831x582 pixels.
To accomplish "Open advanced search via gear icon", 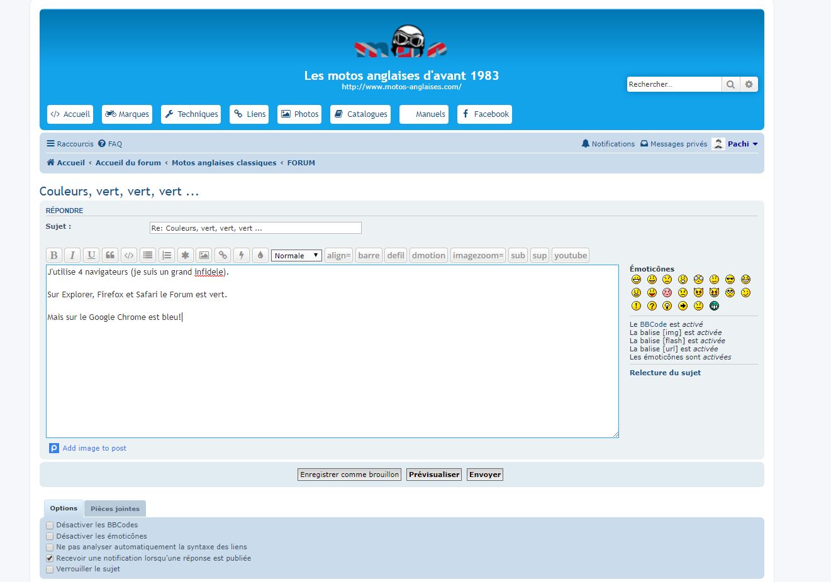I will point(749,84).
